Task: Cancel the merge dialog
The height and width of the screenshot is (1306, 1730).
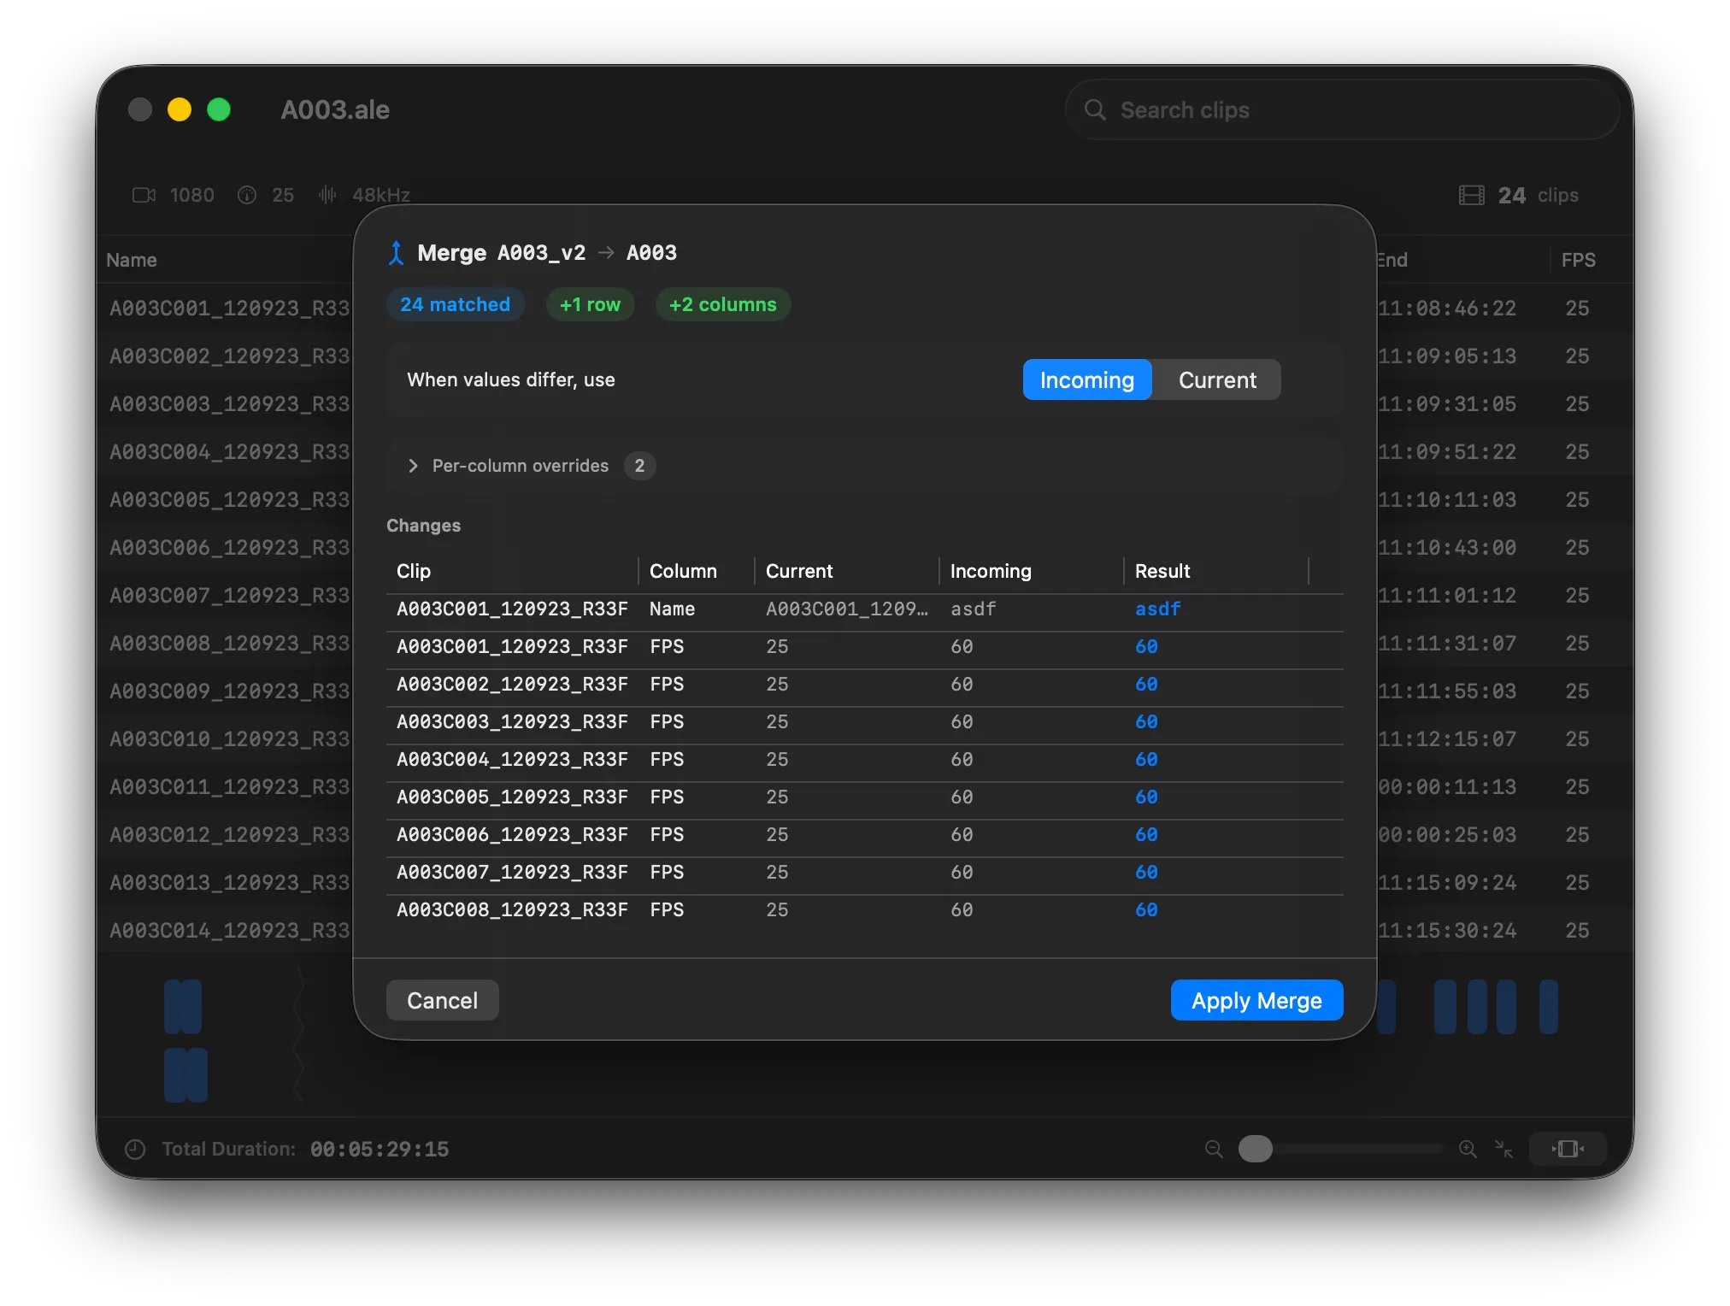Action: [442, 1000]
